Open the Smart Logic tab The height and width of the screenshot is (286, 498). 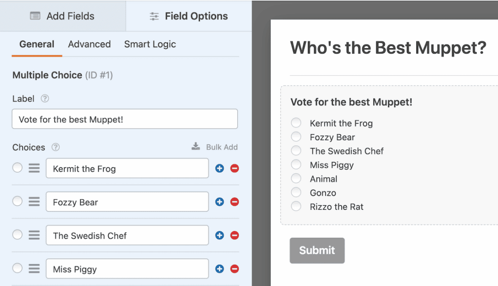150,44
